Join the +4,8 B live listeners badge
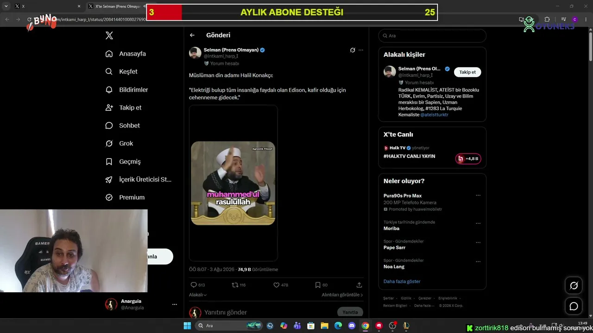Screen dimensions: 593x333 (468, 159)
